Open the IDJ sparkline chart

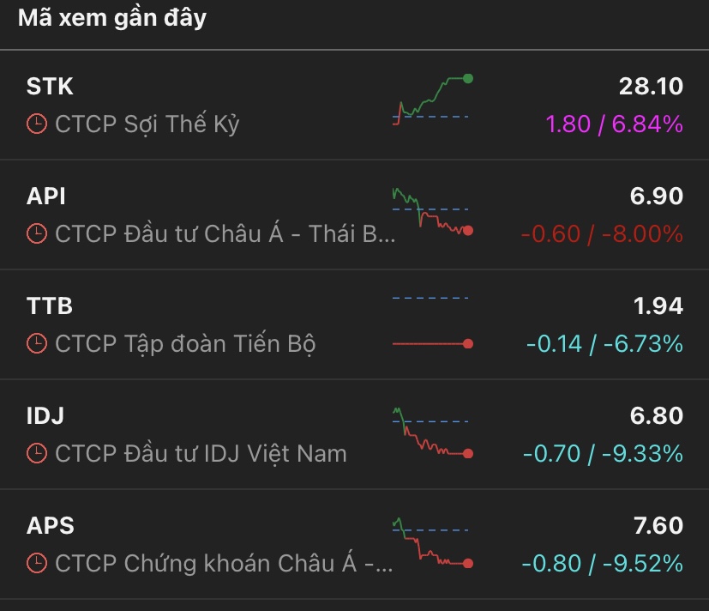pos(431,433)
